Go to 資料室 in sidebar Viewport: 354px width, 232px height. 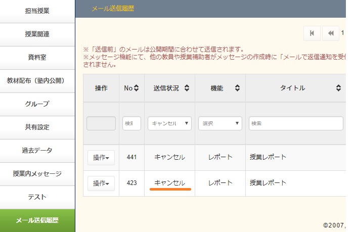[37, 58]
